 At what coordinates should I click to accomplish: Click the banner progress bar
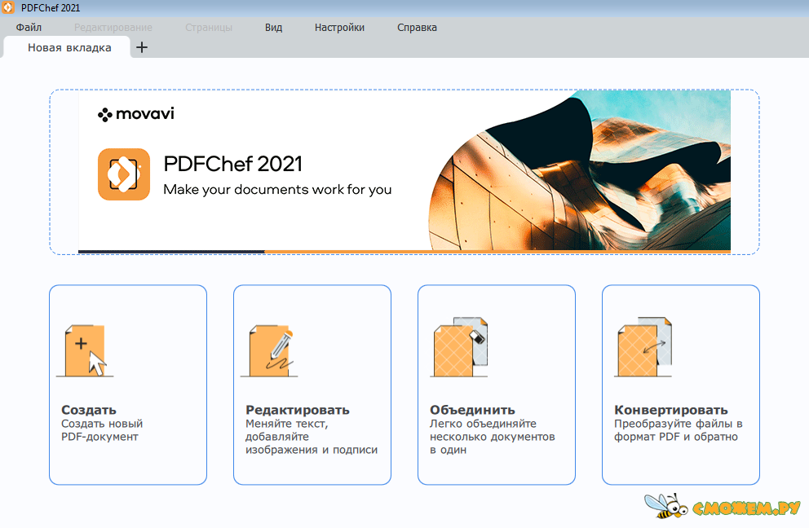tap(404, 252)
